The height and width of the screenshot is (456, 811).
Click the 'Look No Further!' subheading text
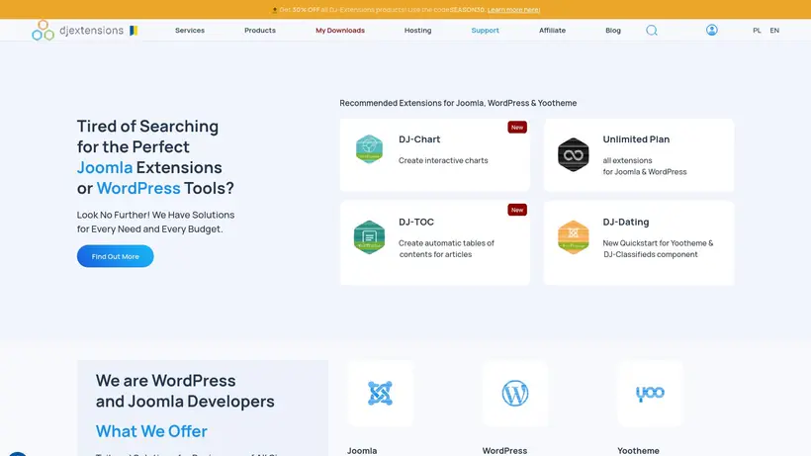click(155, 222)
